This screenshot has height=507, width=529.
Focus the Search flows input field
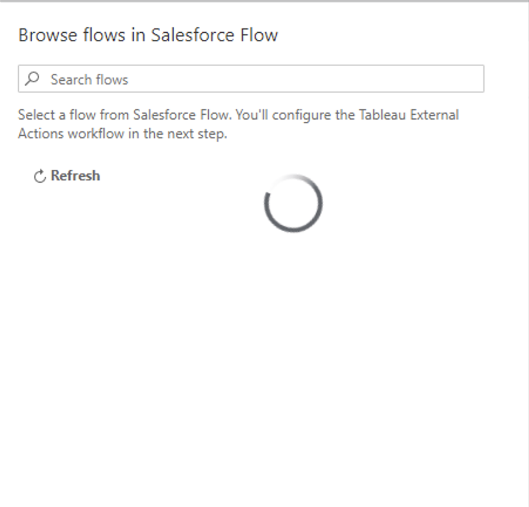pyautogui.click(x=251, y=78)
